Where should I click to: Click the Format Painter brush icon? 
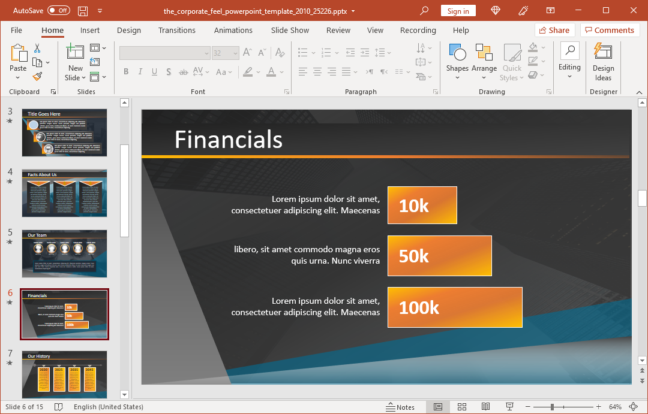point(37,77)
